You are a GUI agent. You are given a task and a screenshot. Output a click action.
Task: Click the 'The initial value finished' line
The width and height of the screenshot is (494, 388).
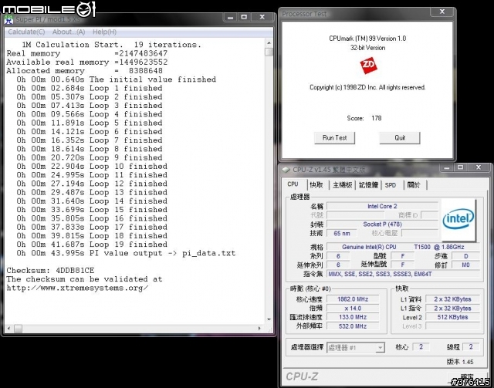click(117, 79)
